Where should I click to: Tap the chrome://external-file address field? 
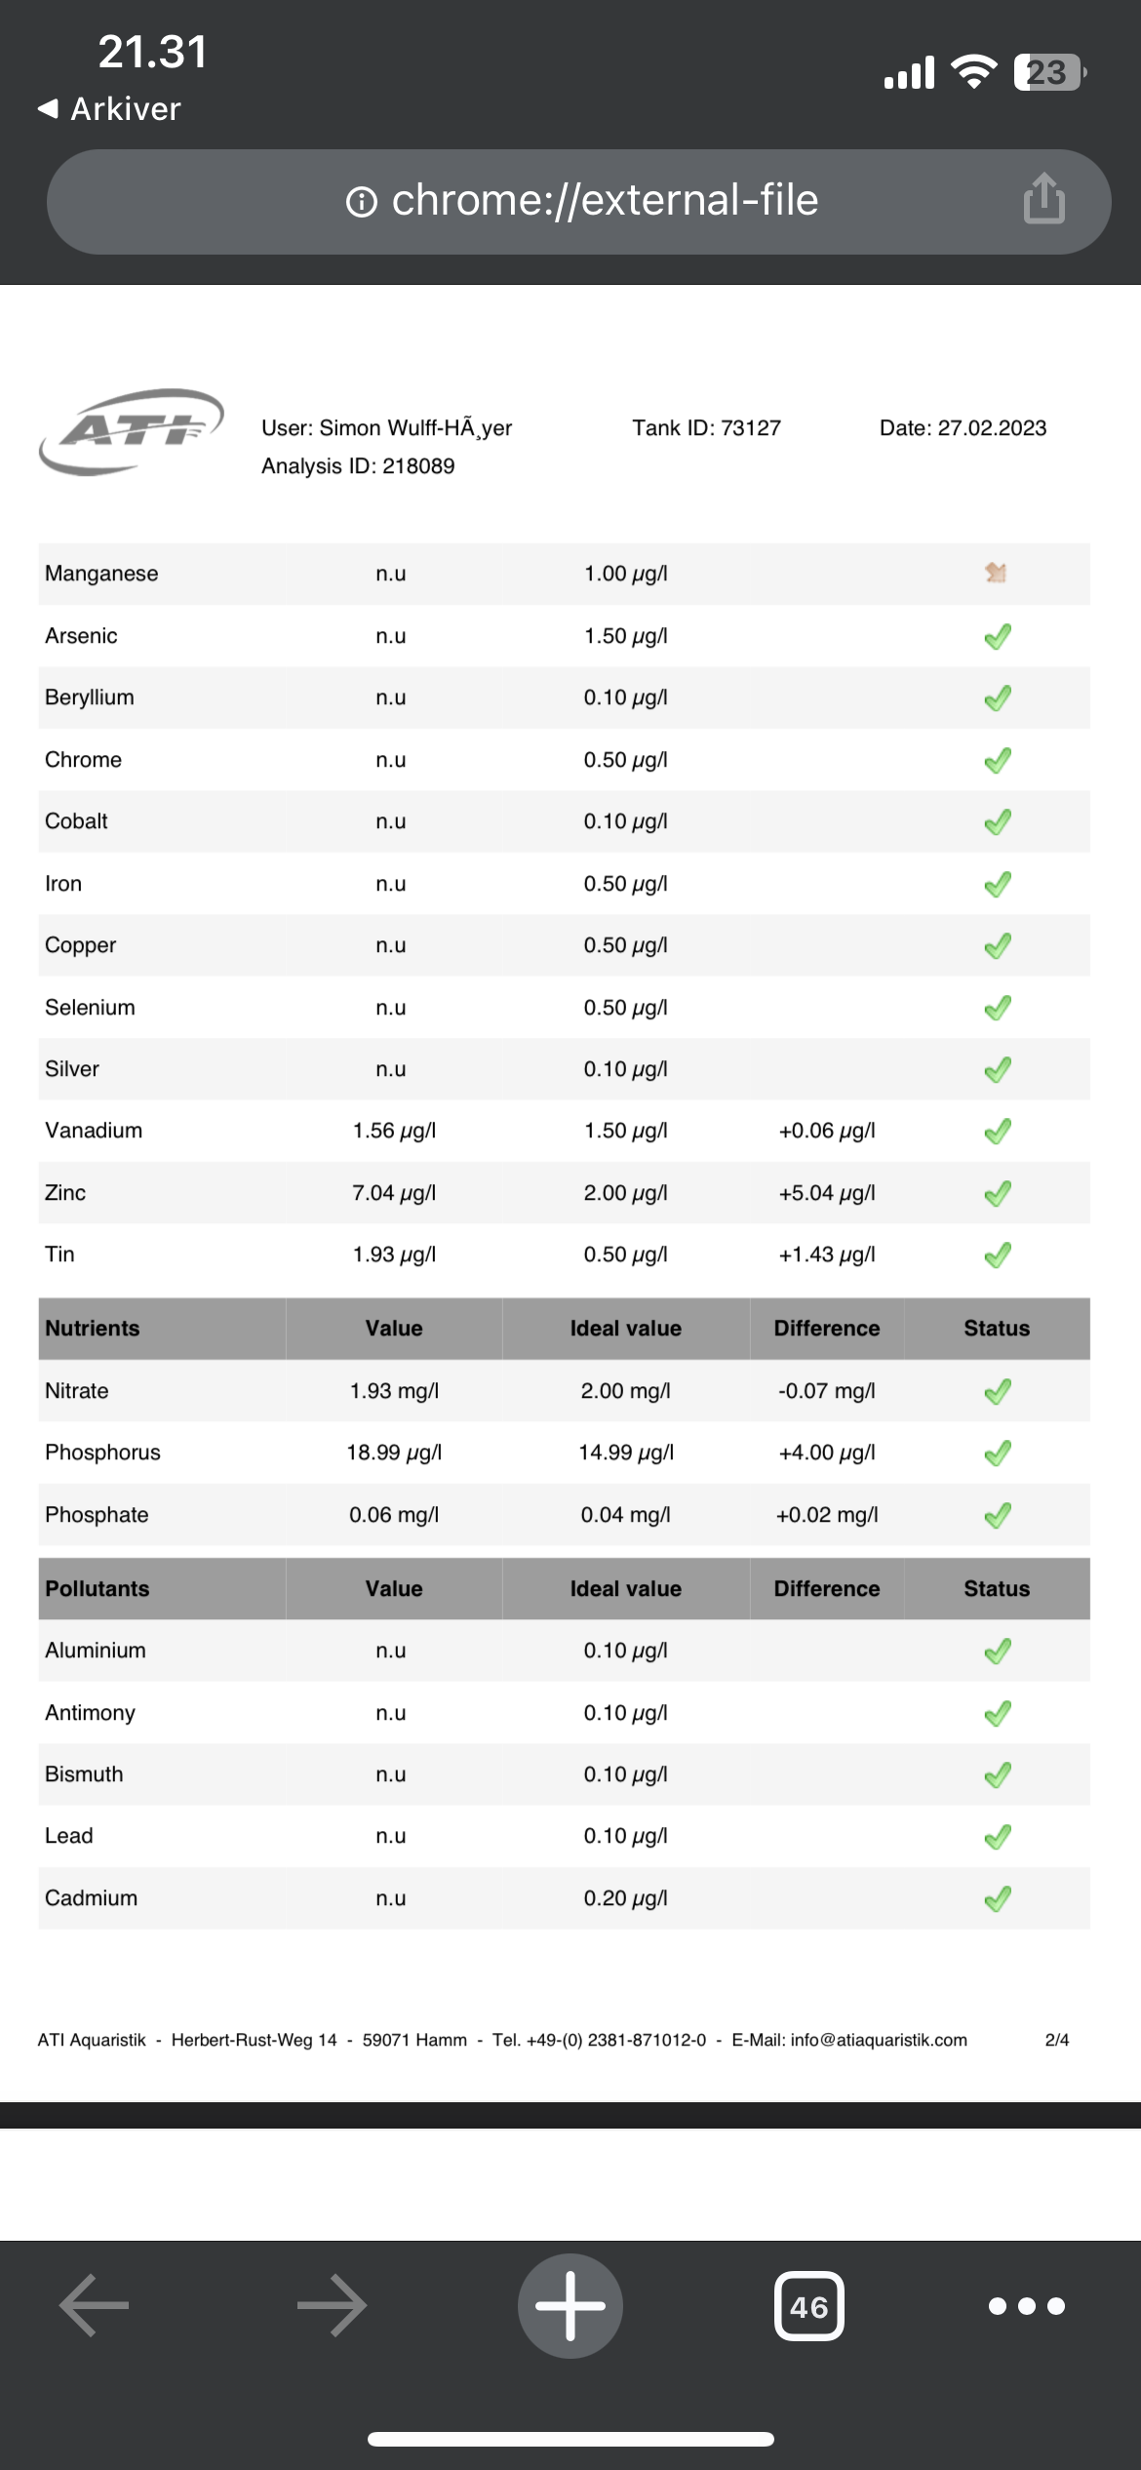605,201
